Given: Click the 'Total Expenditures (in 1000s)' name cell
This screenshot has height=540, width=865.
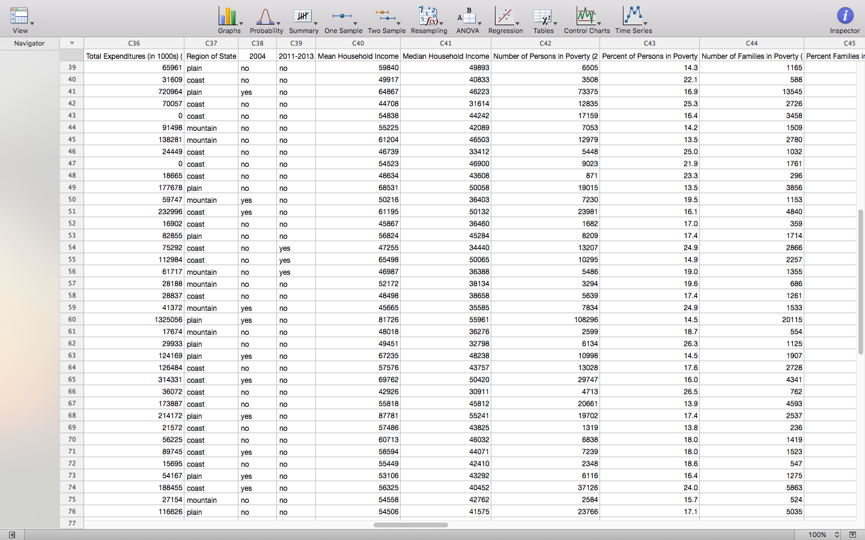Looking at the screenshot, I should coord(134,56).
